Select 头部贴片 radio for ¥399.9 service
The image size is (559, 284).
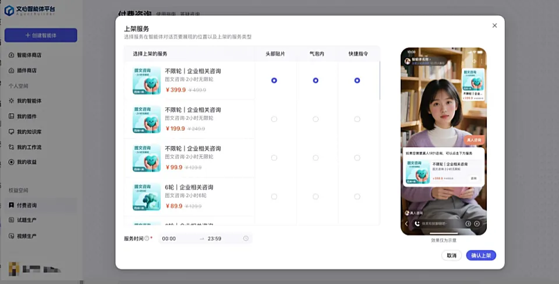(274, 80)
